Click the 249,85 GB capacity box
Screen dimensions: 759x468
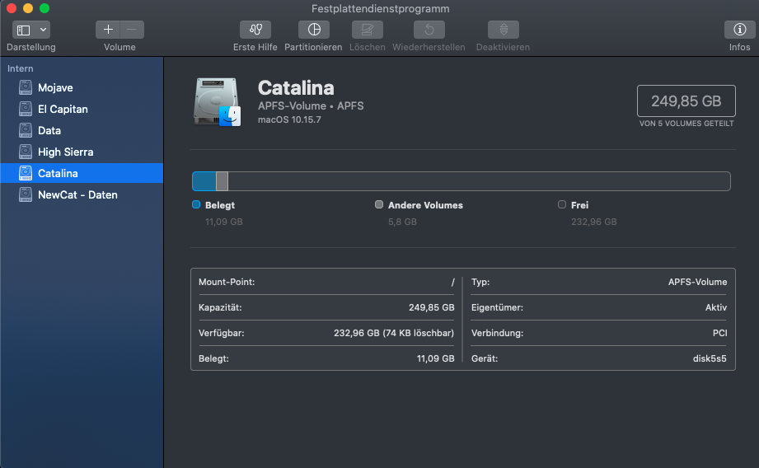[x=686, y=101]
